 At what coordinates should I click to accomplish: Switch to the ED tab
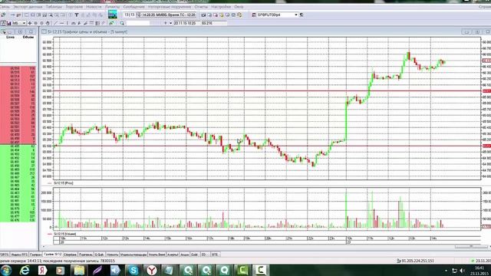[204, 255]
